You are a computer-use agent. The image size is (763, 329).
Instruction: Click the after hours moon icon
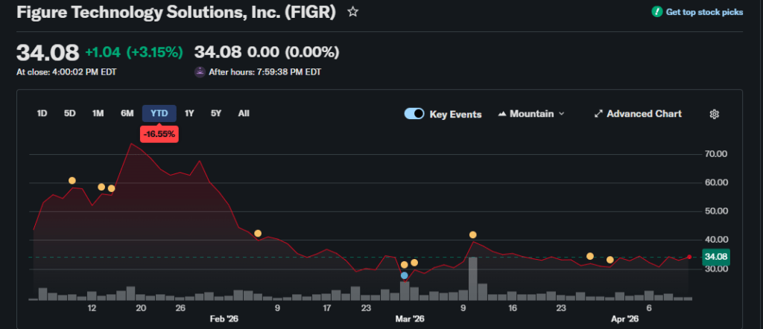click(x=200, y=72)
